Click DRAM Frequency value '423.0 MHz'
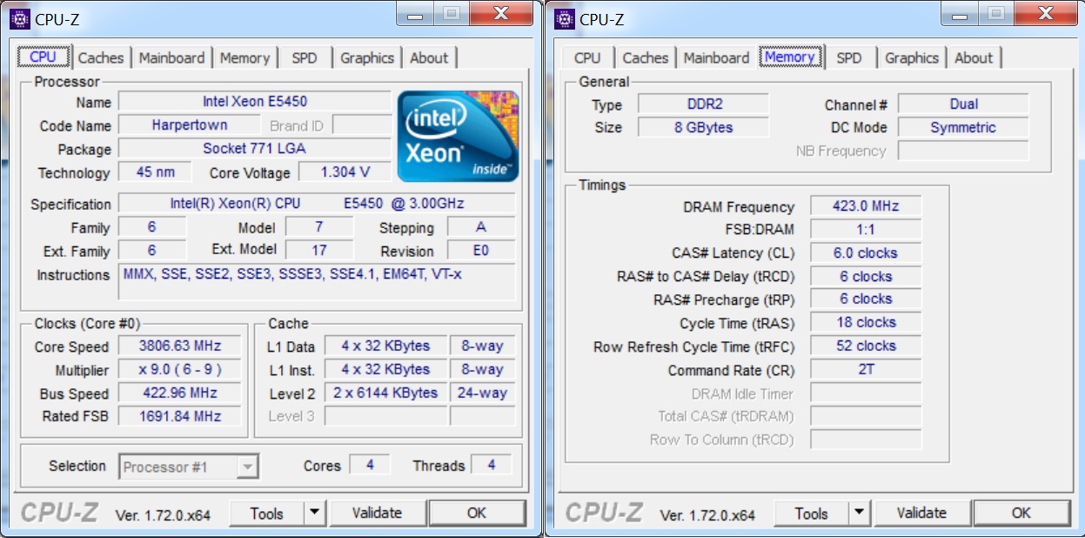This screenshot has width=1085, height=538. [866, 206]
